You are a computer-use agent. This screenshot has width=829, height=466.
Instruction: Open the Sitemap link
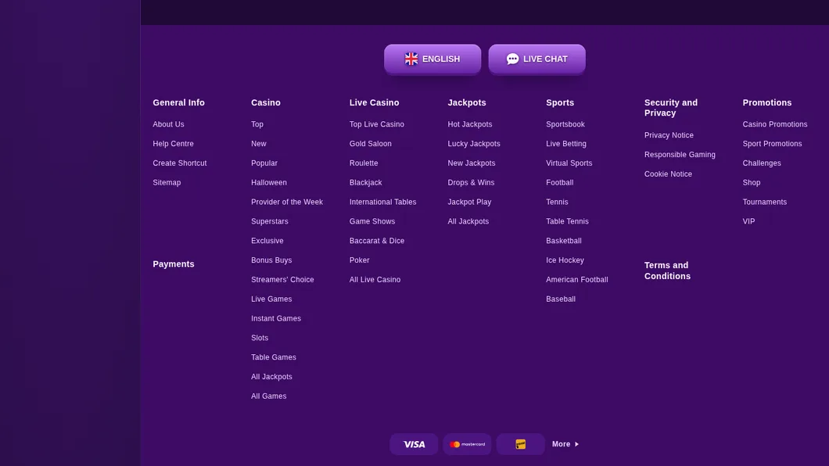click(167, 182)
